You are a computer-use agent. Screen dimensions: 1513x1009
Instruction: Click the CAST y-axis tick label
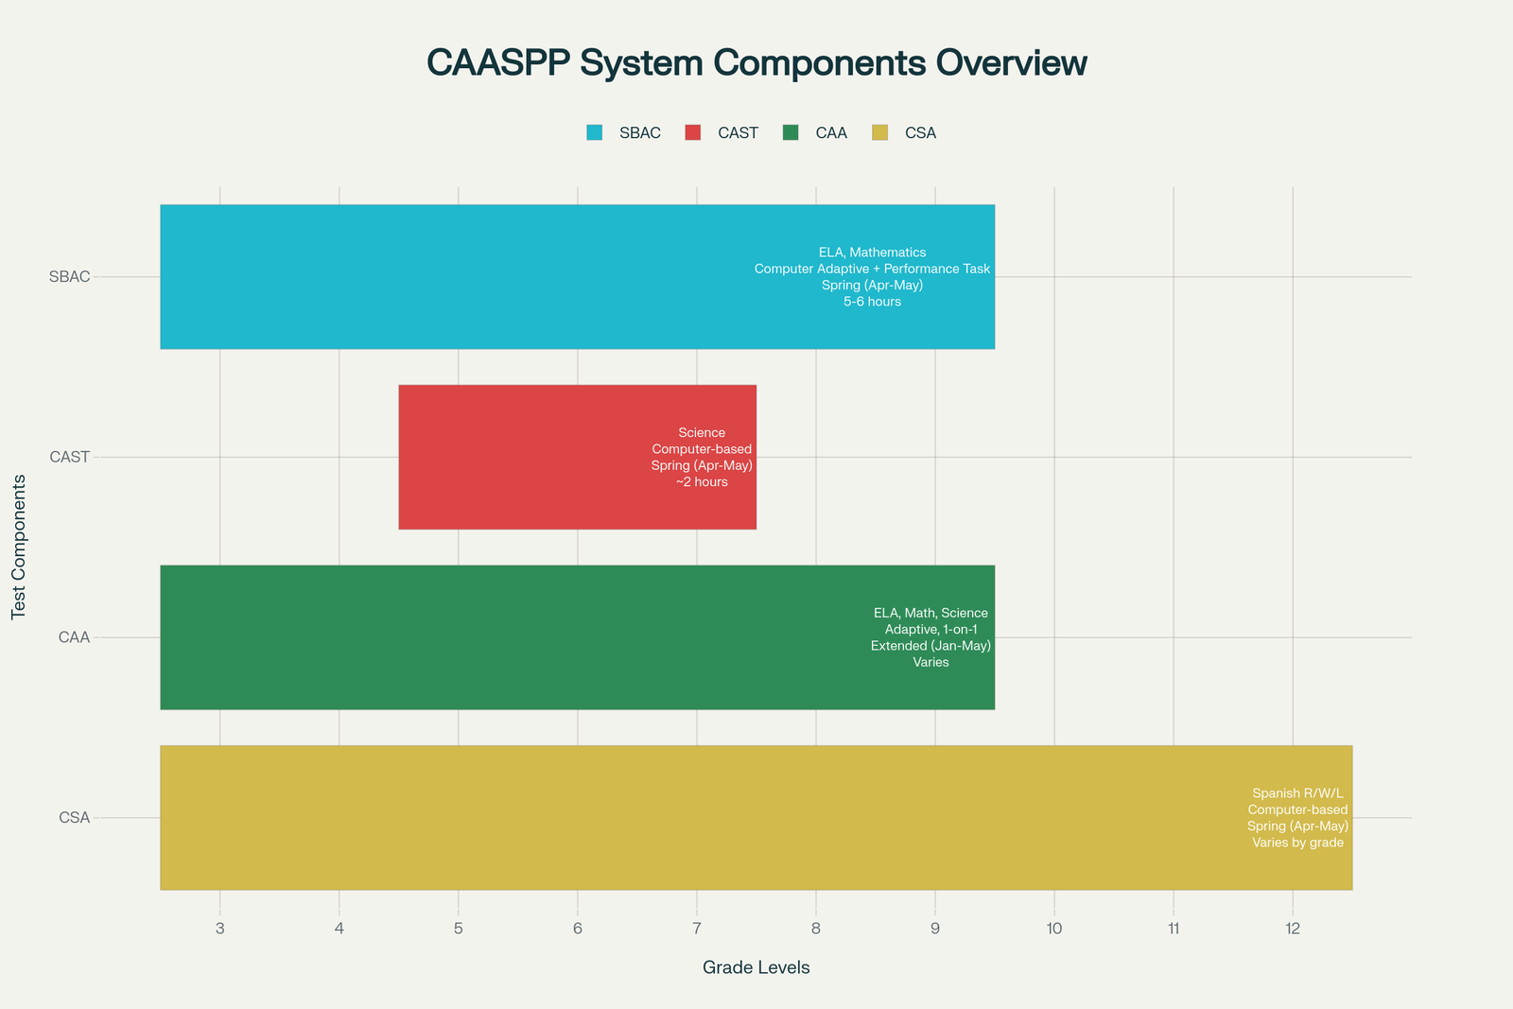69,457
